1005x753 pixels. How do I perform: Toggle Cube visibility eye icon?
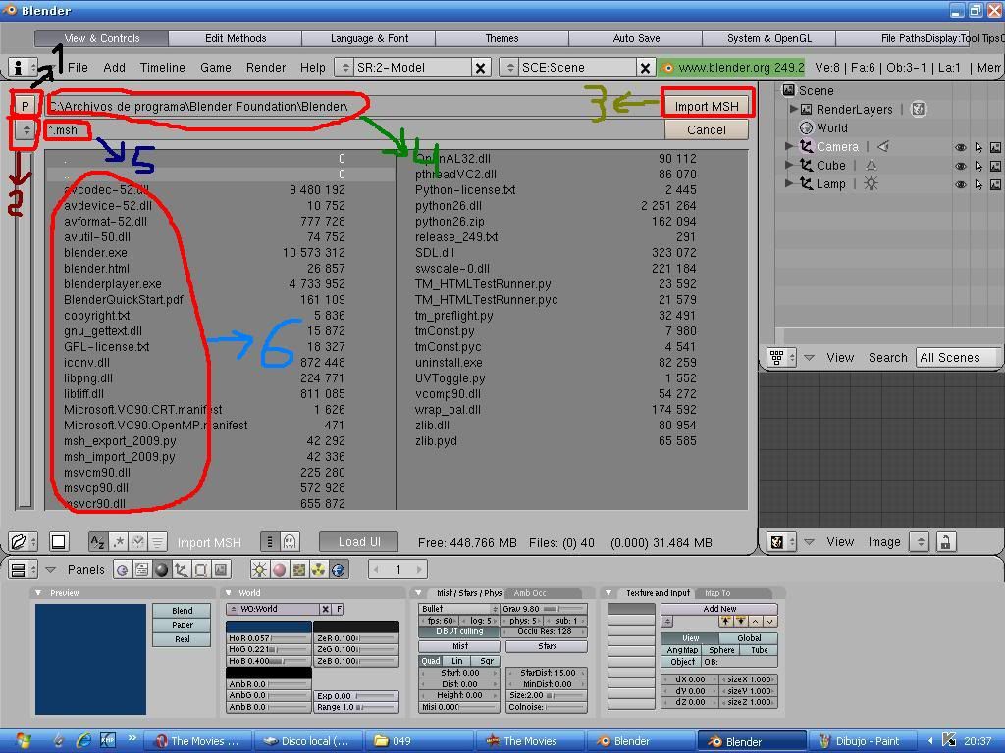pyautogui.click(x=960, y=166)
